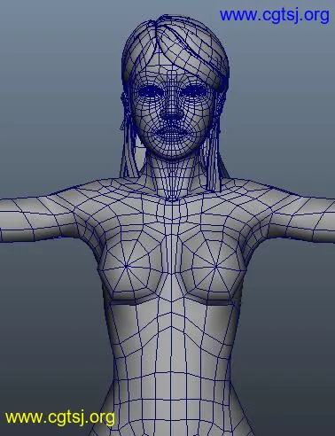This screenshot has width=335, height=436.
Task: Click the blue www.cgtsj.org watermark text
Action: [x=275, y=15]
